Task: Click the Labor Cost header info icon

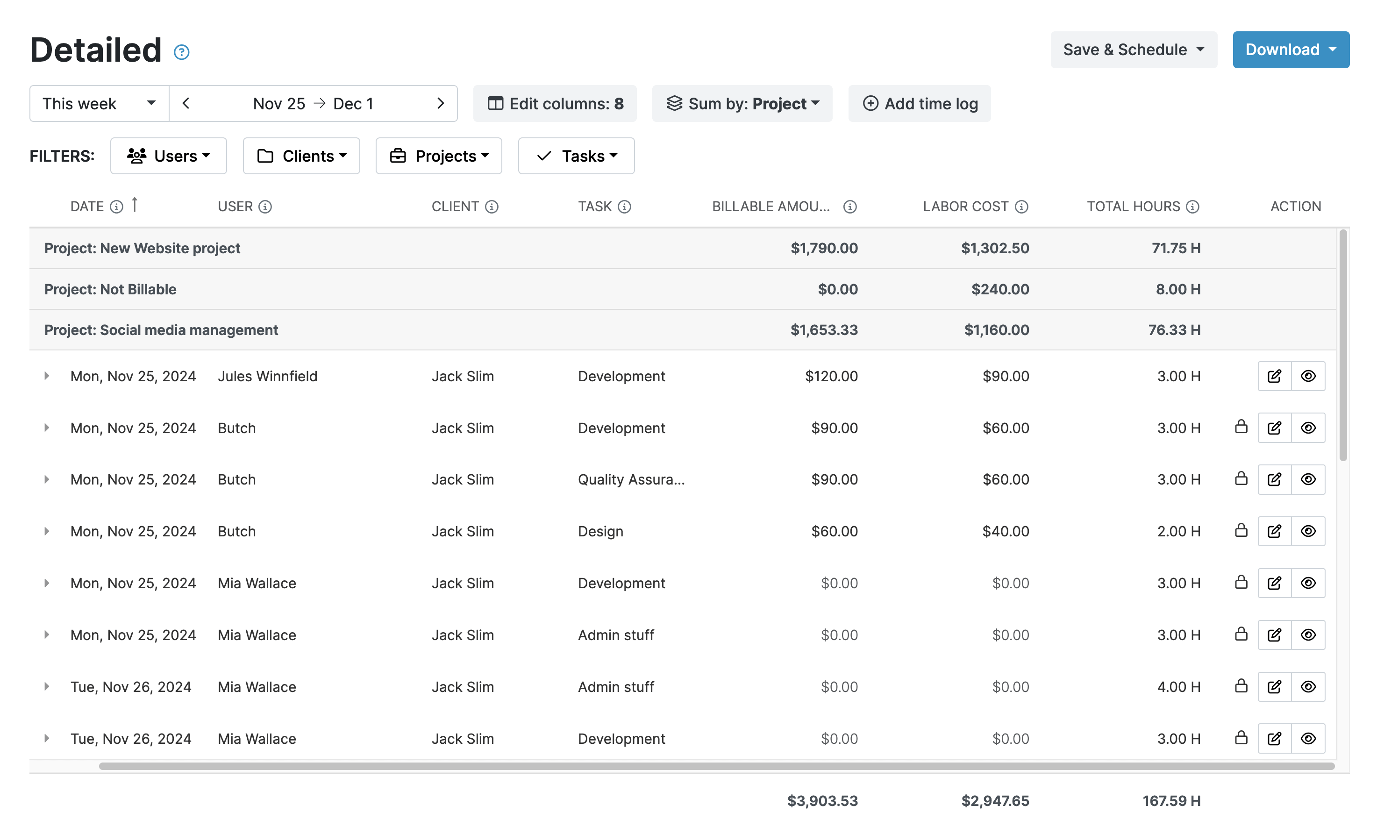Action: point(1022,206)
